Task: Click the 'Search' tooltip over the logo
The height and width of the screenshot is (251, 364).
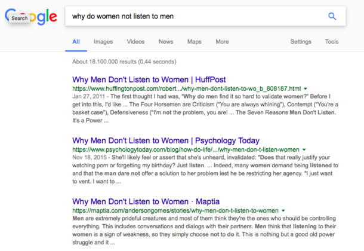Action: pyautogui.click(x=20, y=19)
